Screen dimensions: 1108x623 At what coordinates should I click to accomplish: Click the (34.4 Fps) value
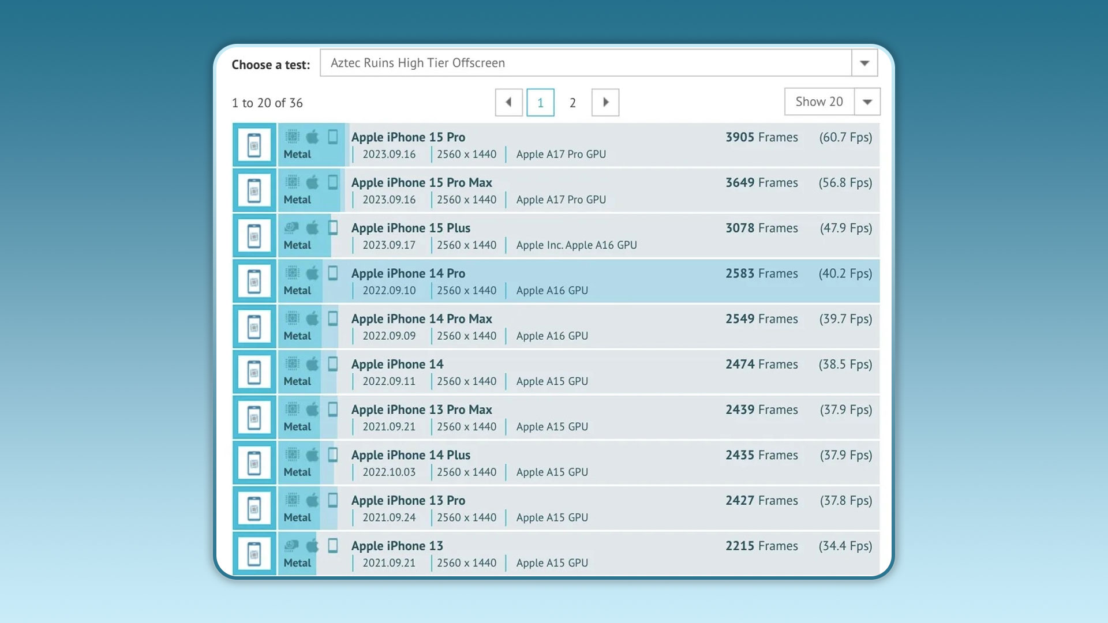click(845, 546)
